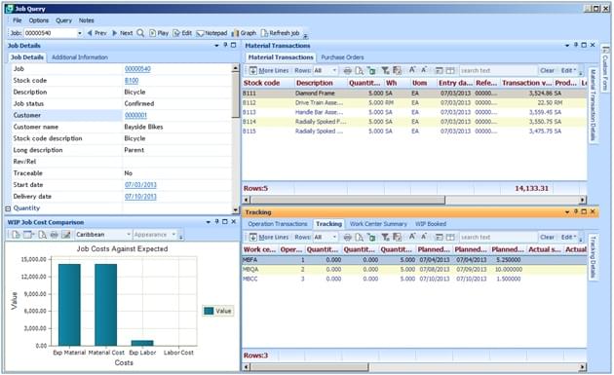Click the Refresh job icon
This screenshot has height=375, width=614.
pos(264,33)
